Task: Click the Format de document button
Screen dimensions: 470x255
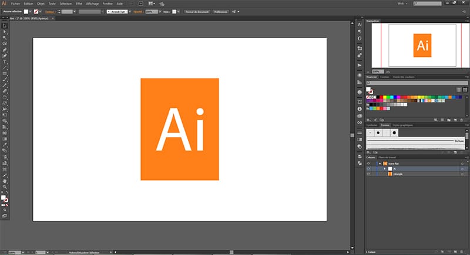Action: tap(197, 12)
